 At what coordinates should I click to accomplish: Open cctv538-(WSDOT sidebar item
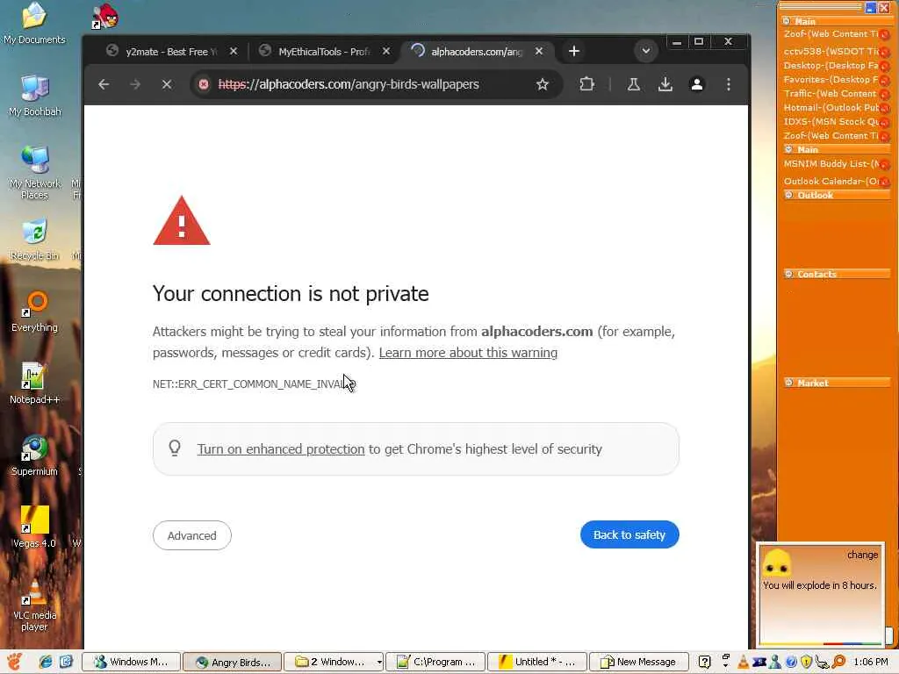[831, 52]
